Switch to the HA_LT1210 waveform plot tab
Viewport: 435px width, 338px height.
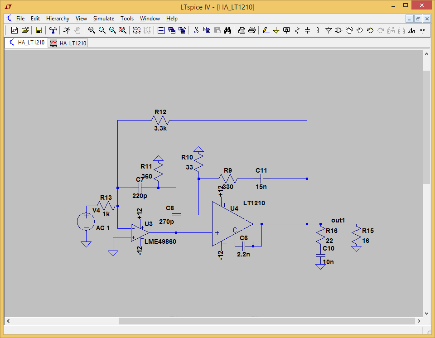pyautogui.click(x=68, y=43)
